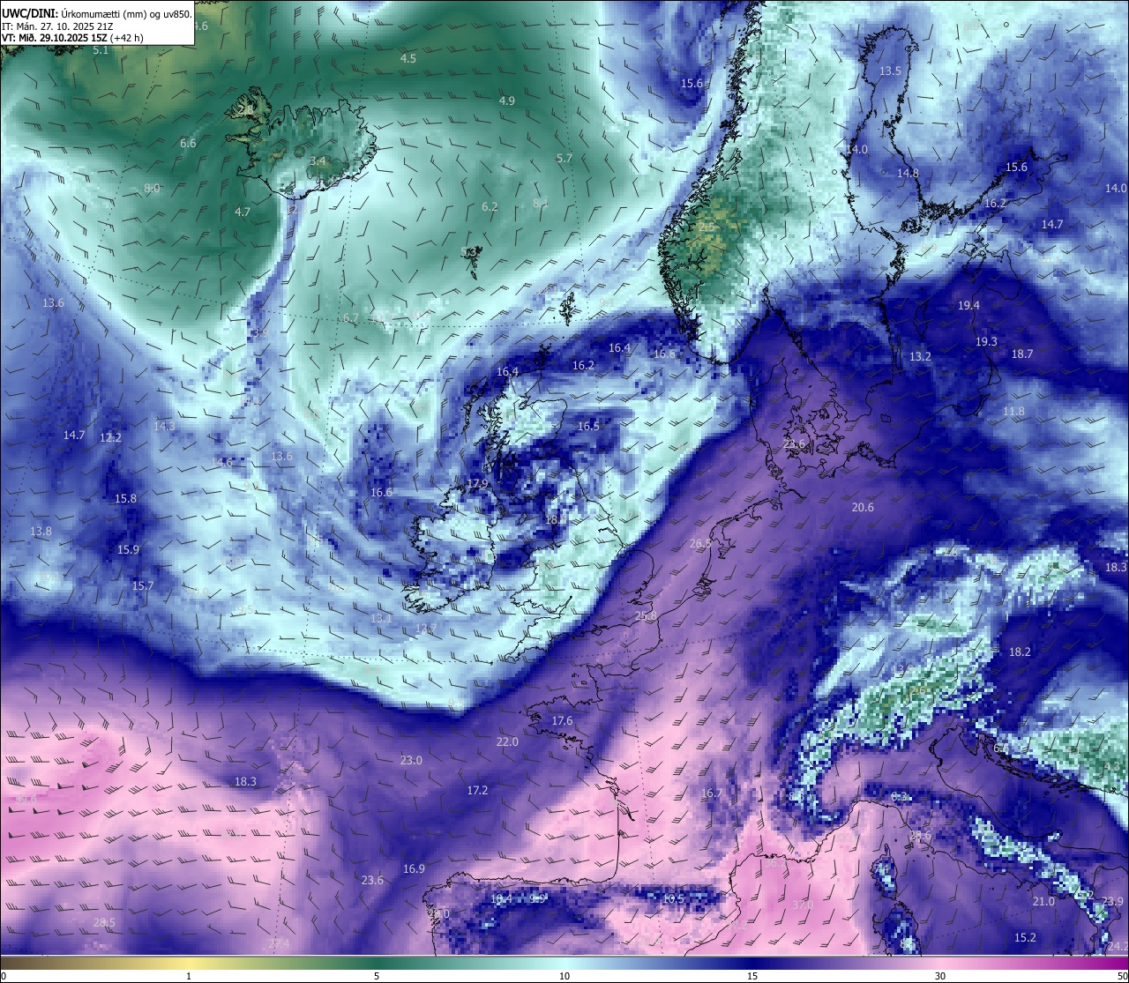Select the 14.6 value label

tap(222, 461)
